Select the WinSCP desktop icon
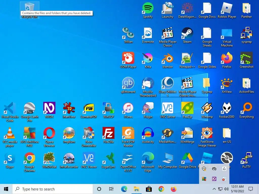This screenshot has height=194, width=259. (x=108, y=110)
